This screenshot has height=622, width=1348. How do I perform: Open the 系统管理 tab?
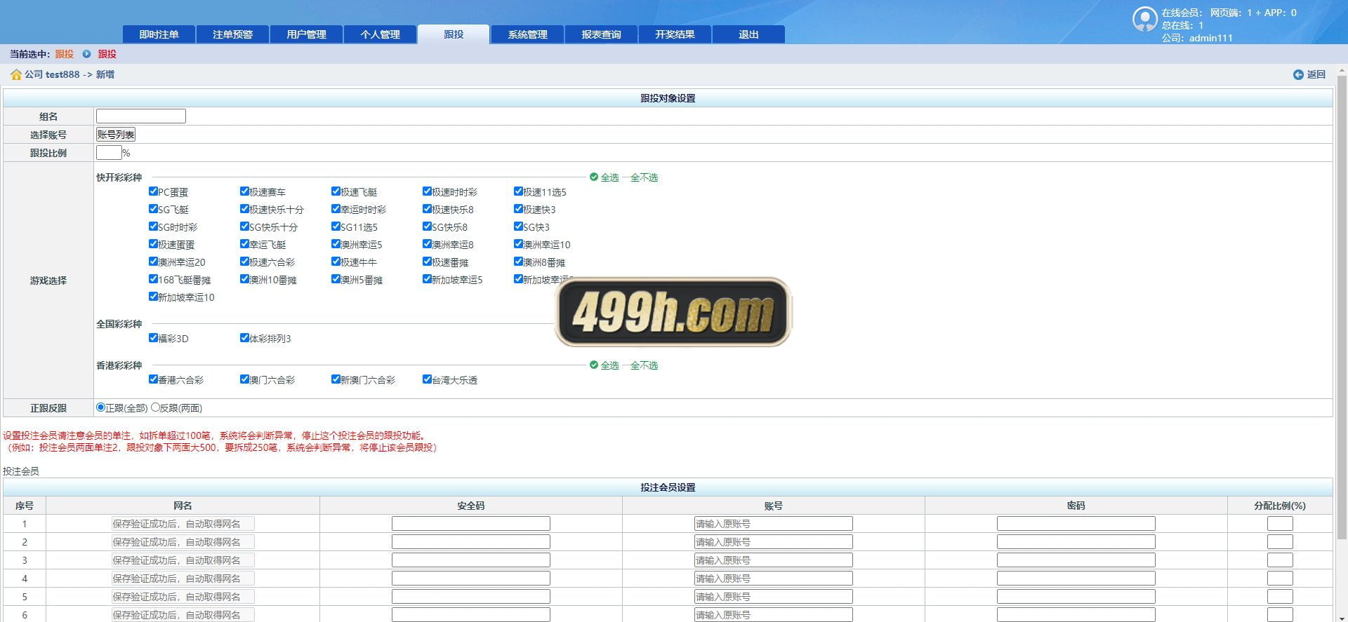527,34
